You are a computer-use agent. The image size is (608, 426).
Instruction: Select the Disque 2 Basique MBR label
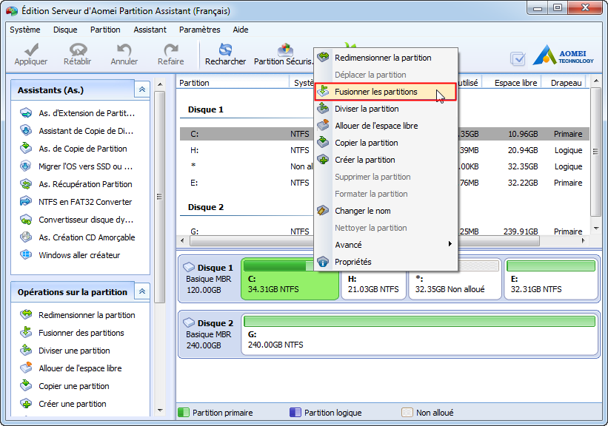(210, 334)
